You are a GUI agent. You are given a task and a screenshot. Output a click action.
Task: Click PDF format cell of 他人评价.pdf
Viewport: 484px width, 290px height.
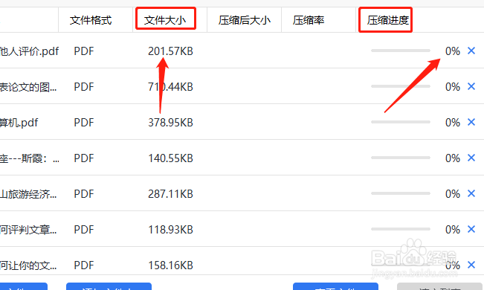pos(84,51)
